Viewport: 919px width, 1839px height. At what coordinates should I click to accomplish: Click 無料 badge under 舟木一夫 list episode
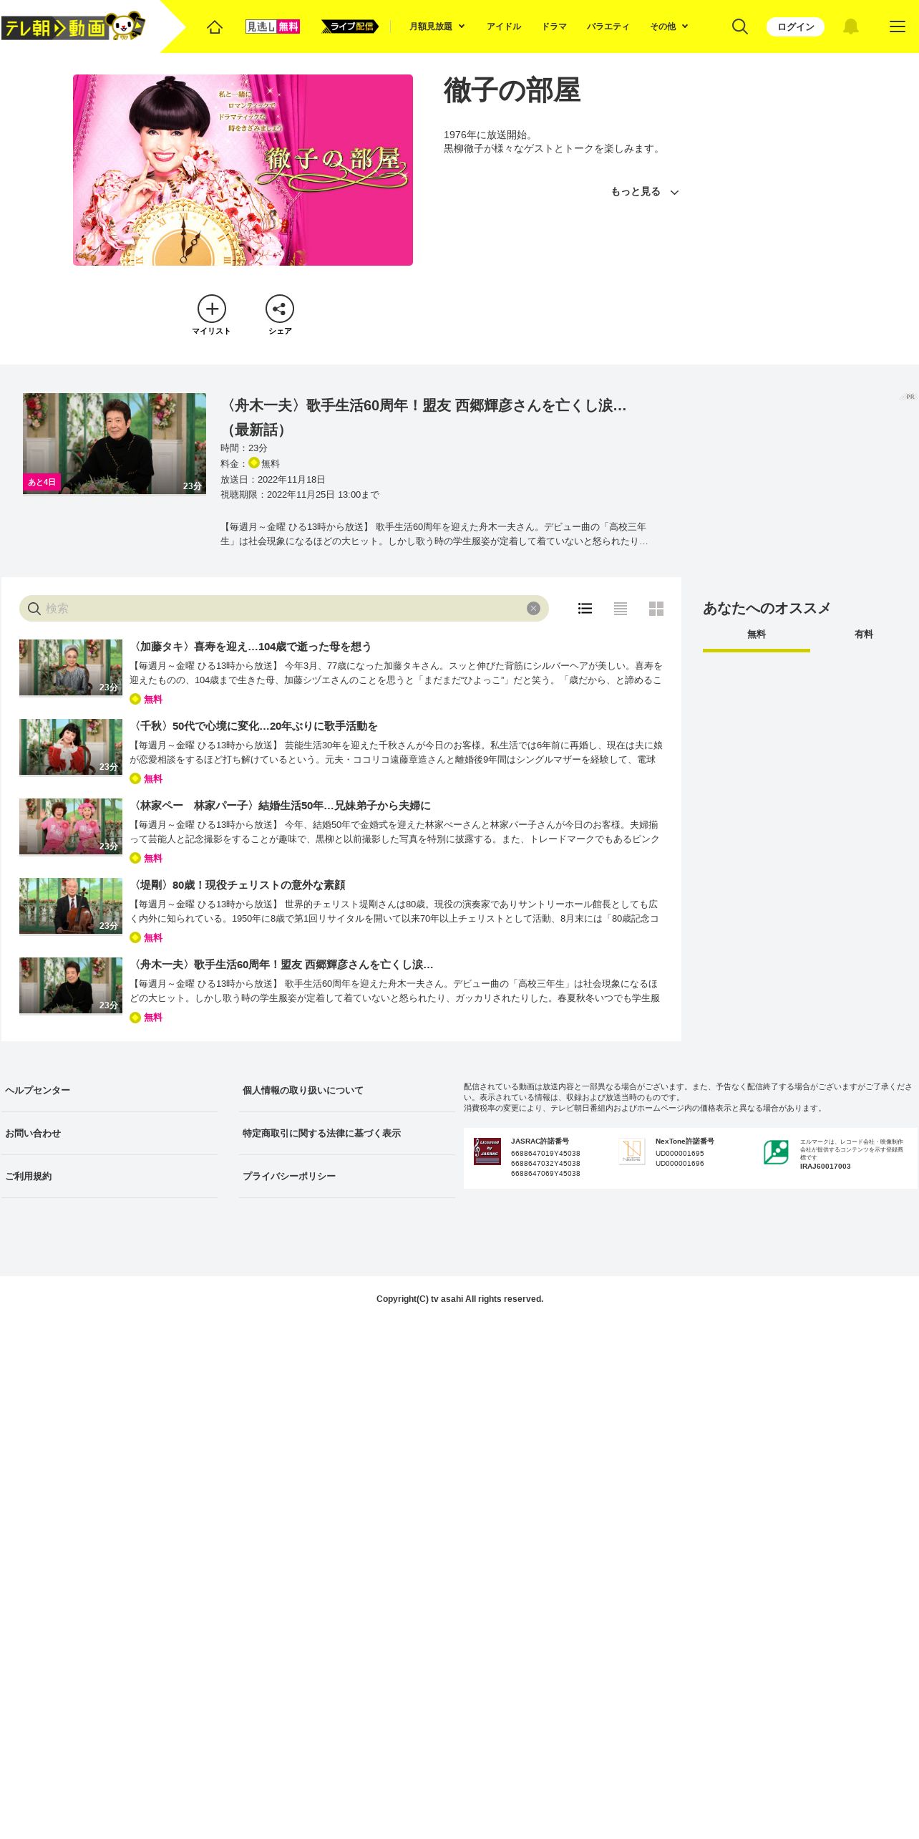click(x=146, y=1018)
